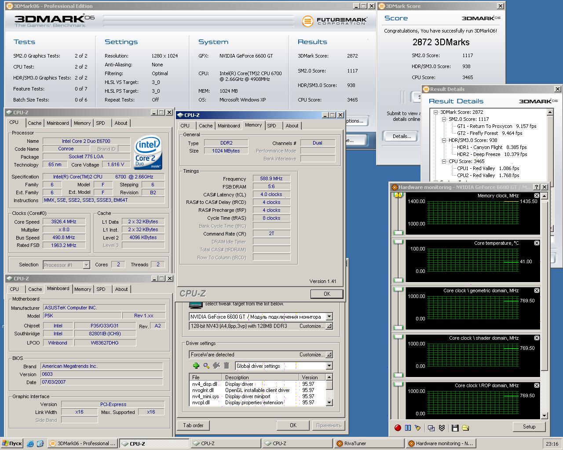Collapse the 3DMark Score tree node
The width and height of the screenshot is (563, 450).
point(435,112)
